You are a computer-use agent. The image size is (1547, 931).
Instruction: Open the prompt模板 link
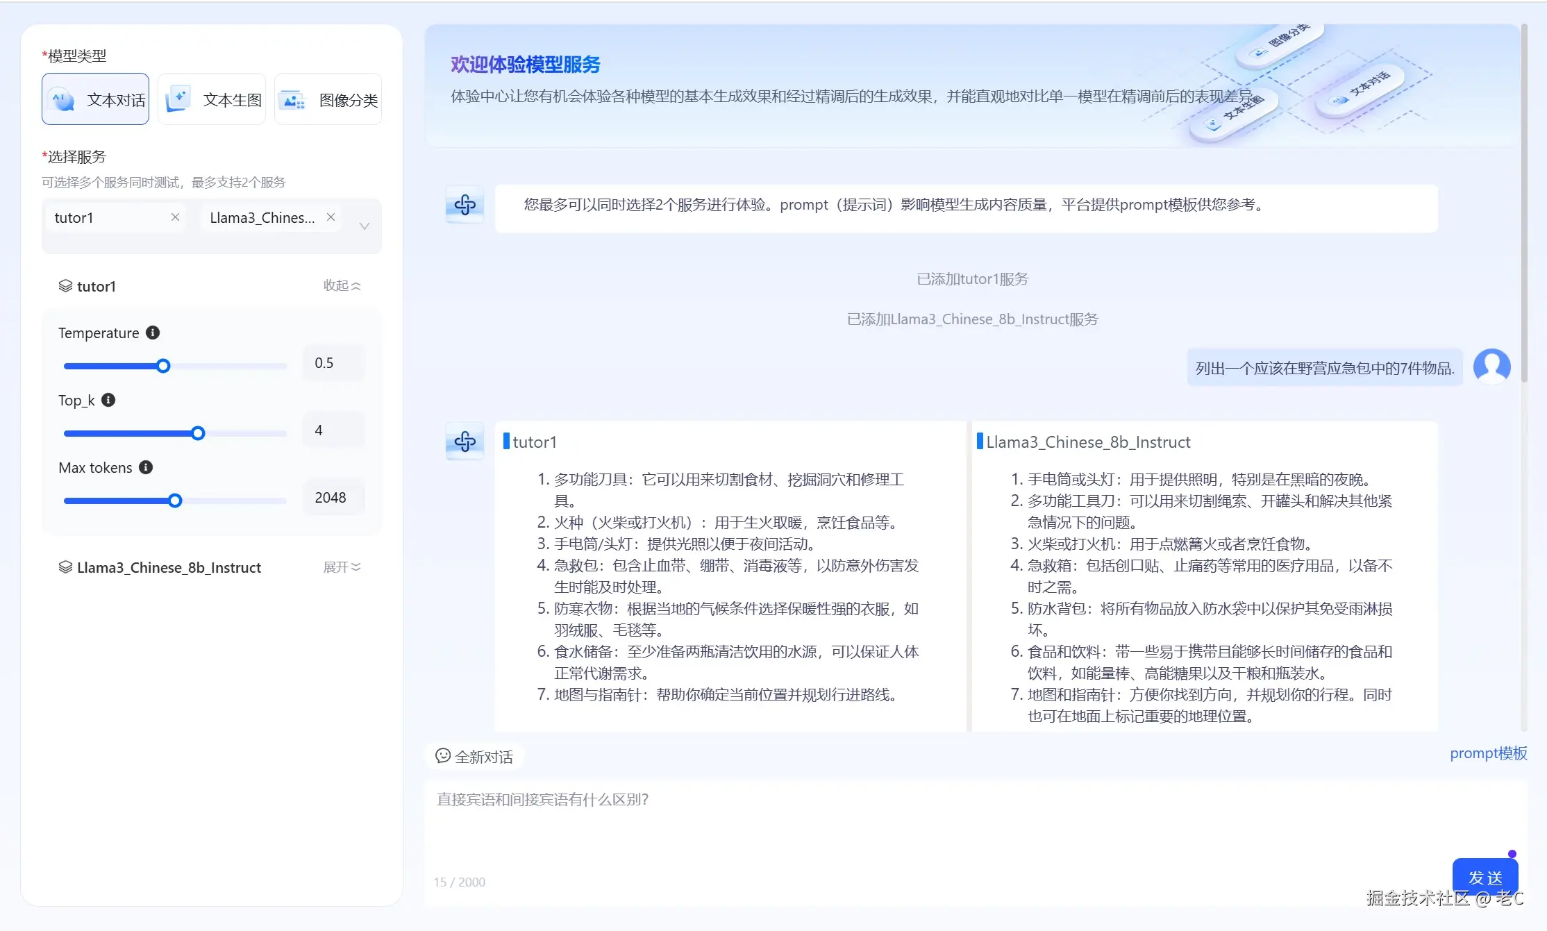[1488, 753]
